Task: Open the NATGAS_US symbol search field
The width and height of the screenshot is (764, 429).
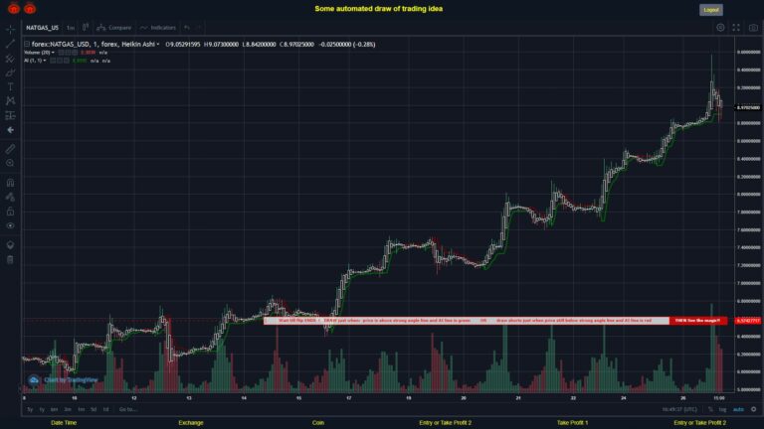Action: (42, 28)
